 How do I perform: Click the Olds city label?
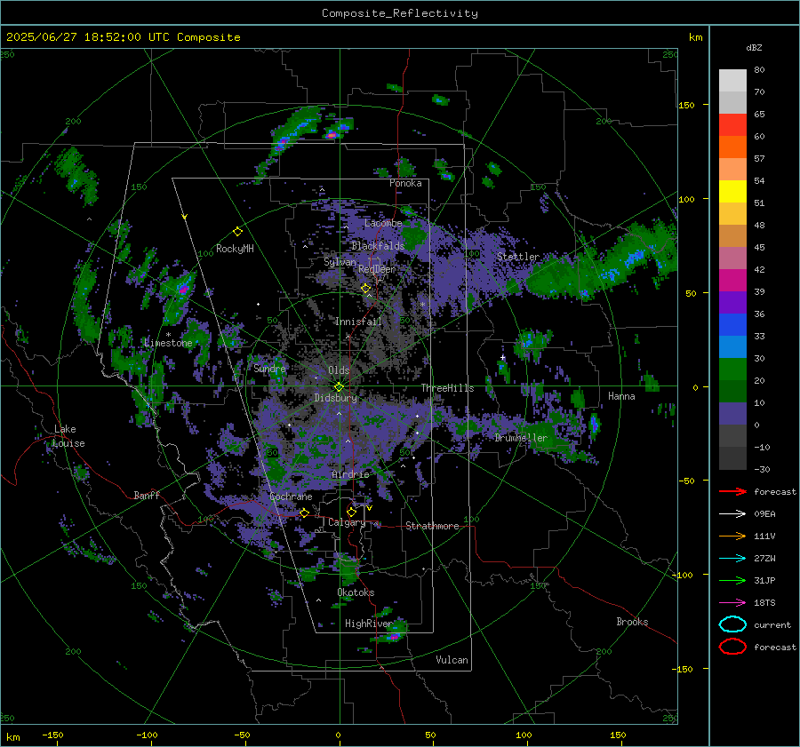pyautogui.click(x=339, y=370)
